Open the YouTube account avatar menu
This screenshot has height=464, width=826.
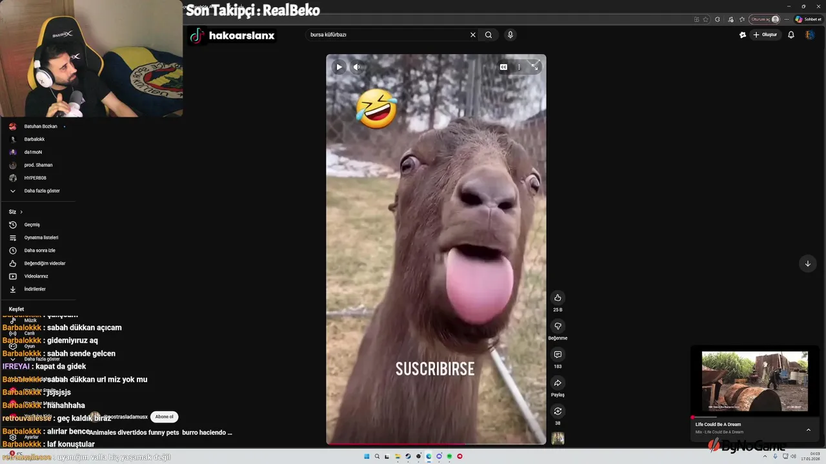pyautogui.click(x=810, y=35)
